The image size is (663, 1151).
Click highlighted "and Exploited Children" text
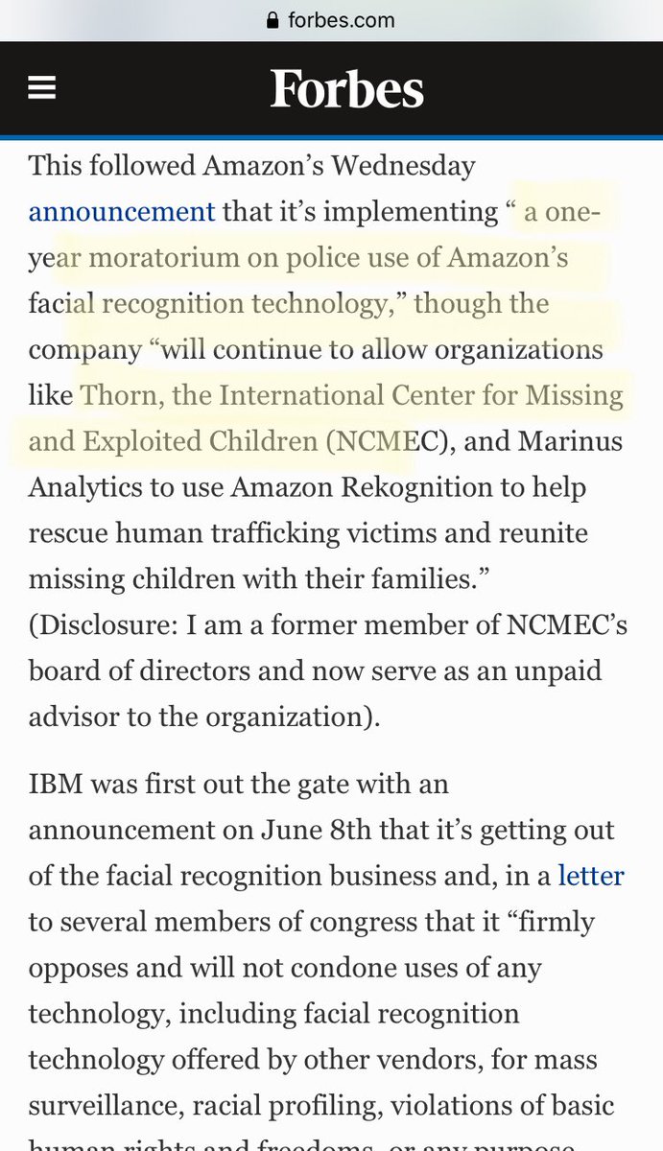point(173,441)
